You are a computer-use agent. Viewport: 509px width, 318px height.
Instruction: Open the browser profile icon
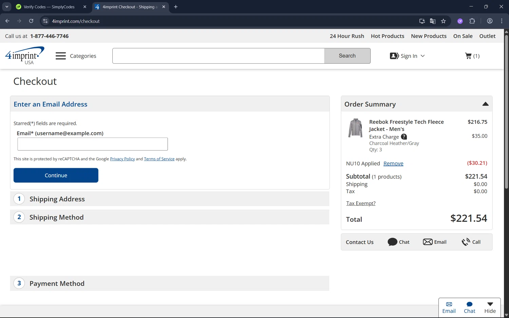click(x=490, y=21)
